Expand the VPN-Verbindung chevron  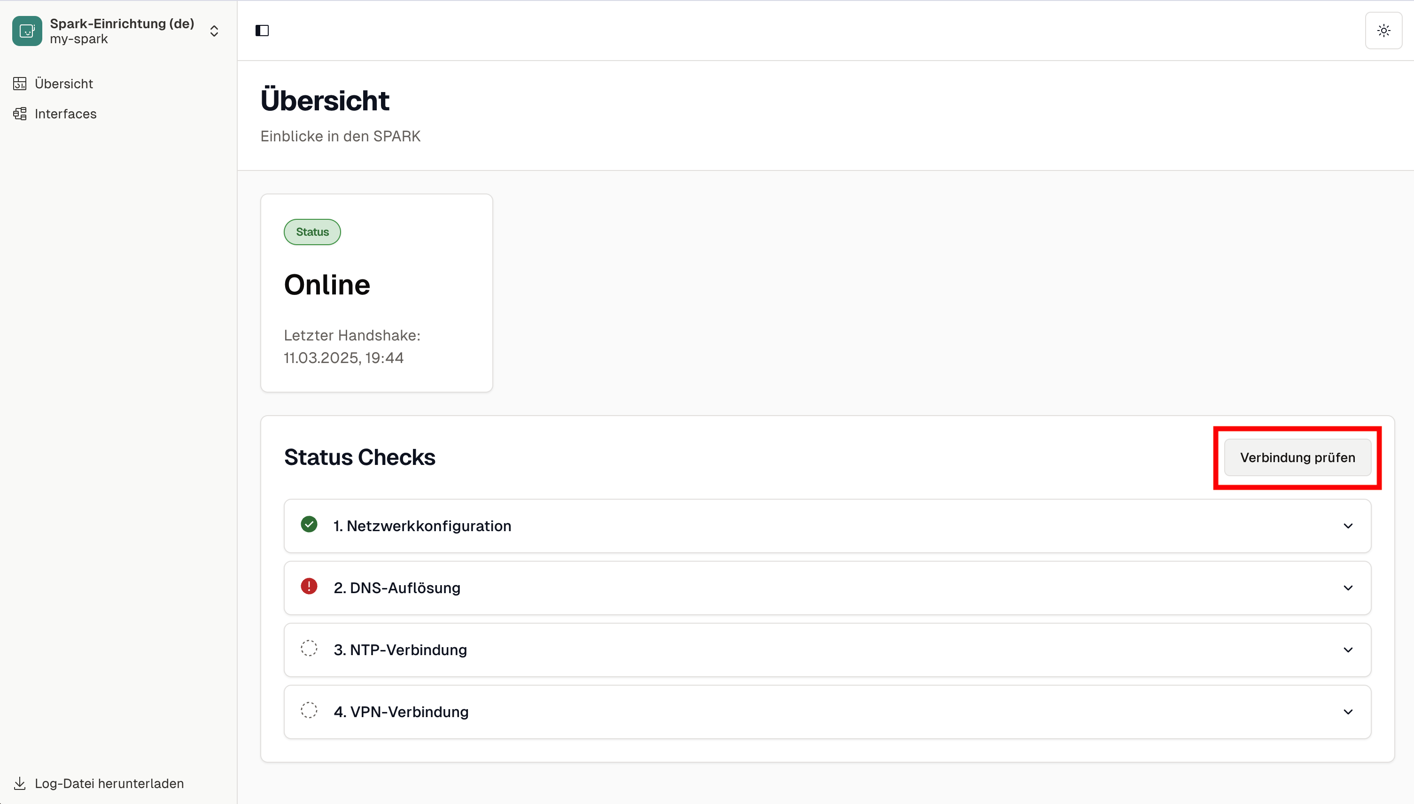[x=1348, y=712]
